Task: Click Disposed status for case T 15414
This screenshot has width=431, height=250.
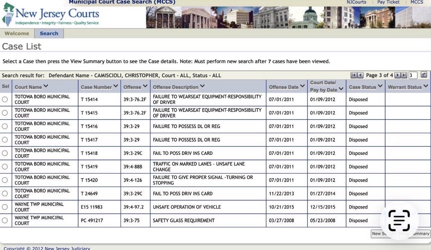Action: 358,99
